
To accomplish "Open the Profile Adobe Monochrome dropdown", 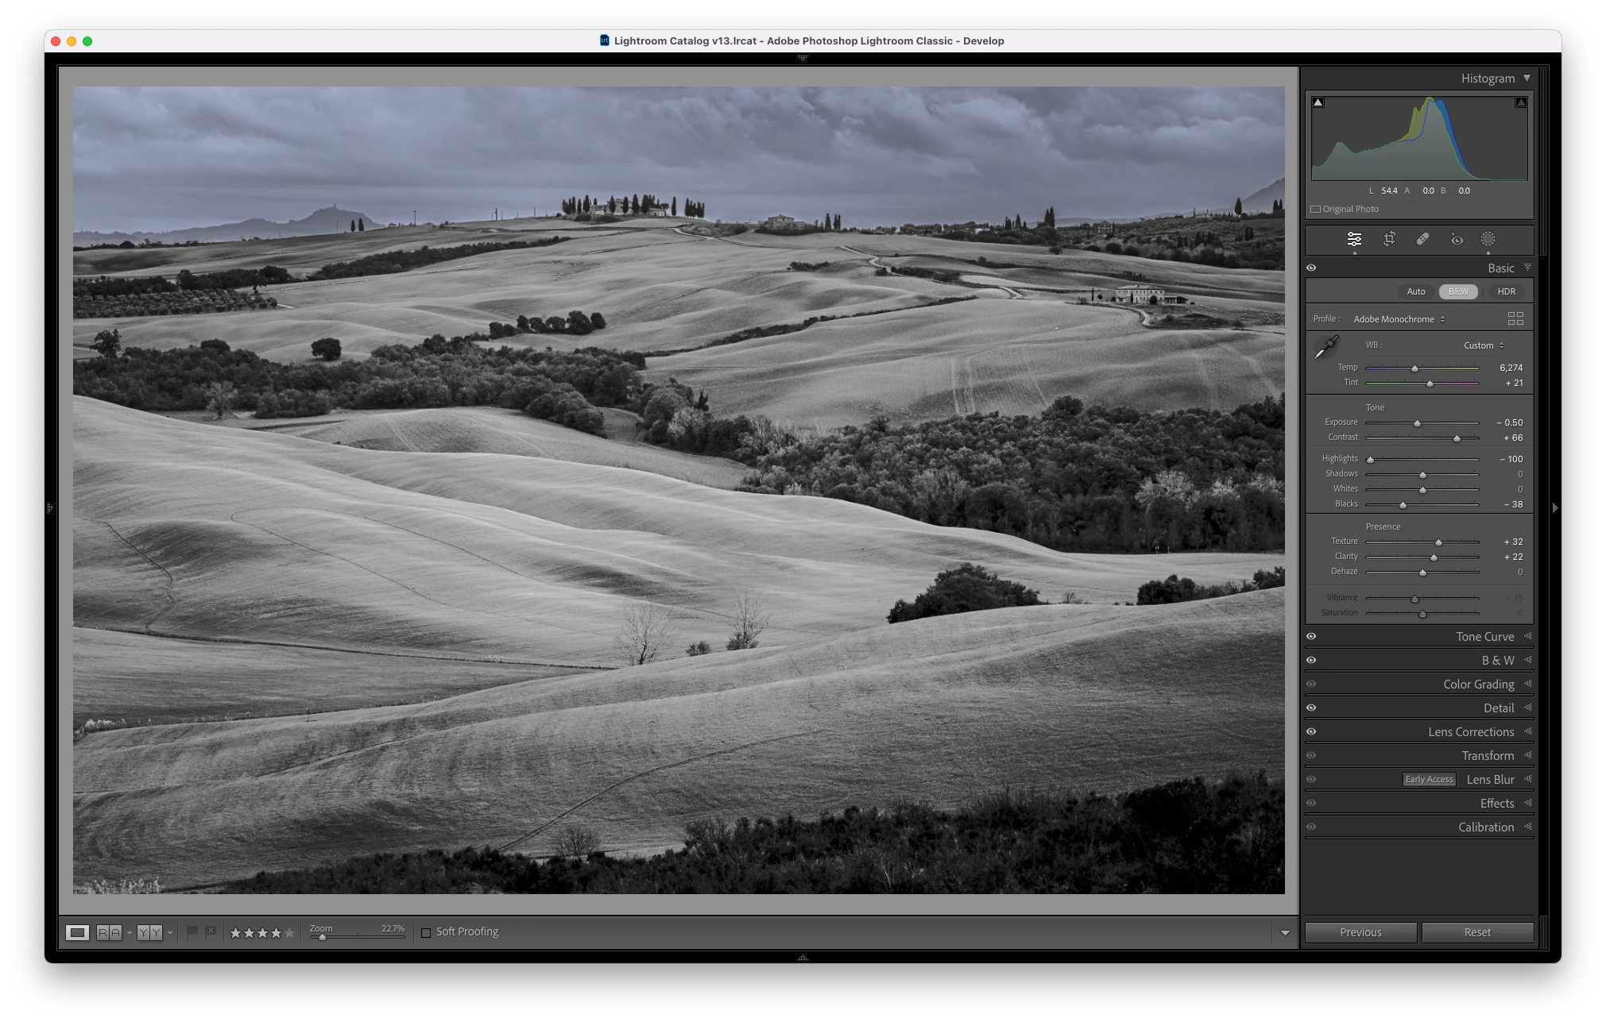I will coord(1399,319).
